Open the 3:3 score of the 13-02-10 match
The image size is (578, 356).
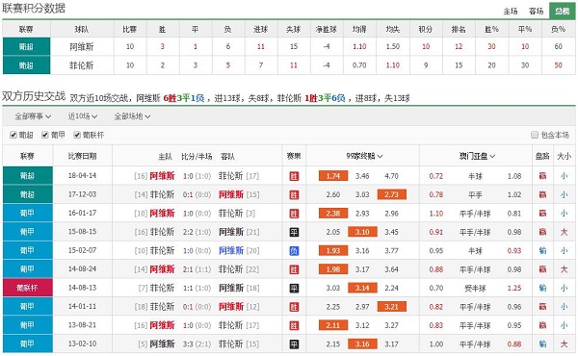point(188,344)
